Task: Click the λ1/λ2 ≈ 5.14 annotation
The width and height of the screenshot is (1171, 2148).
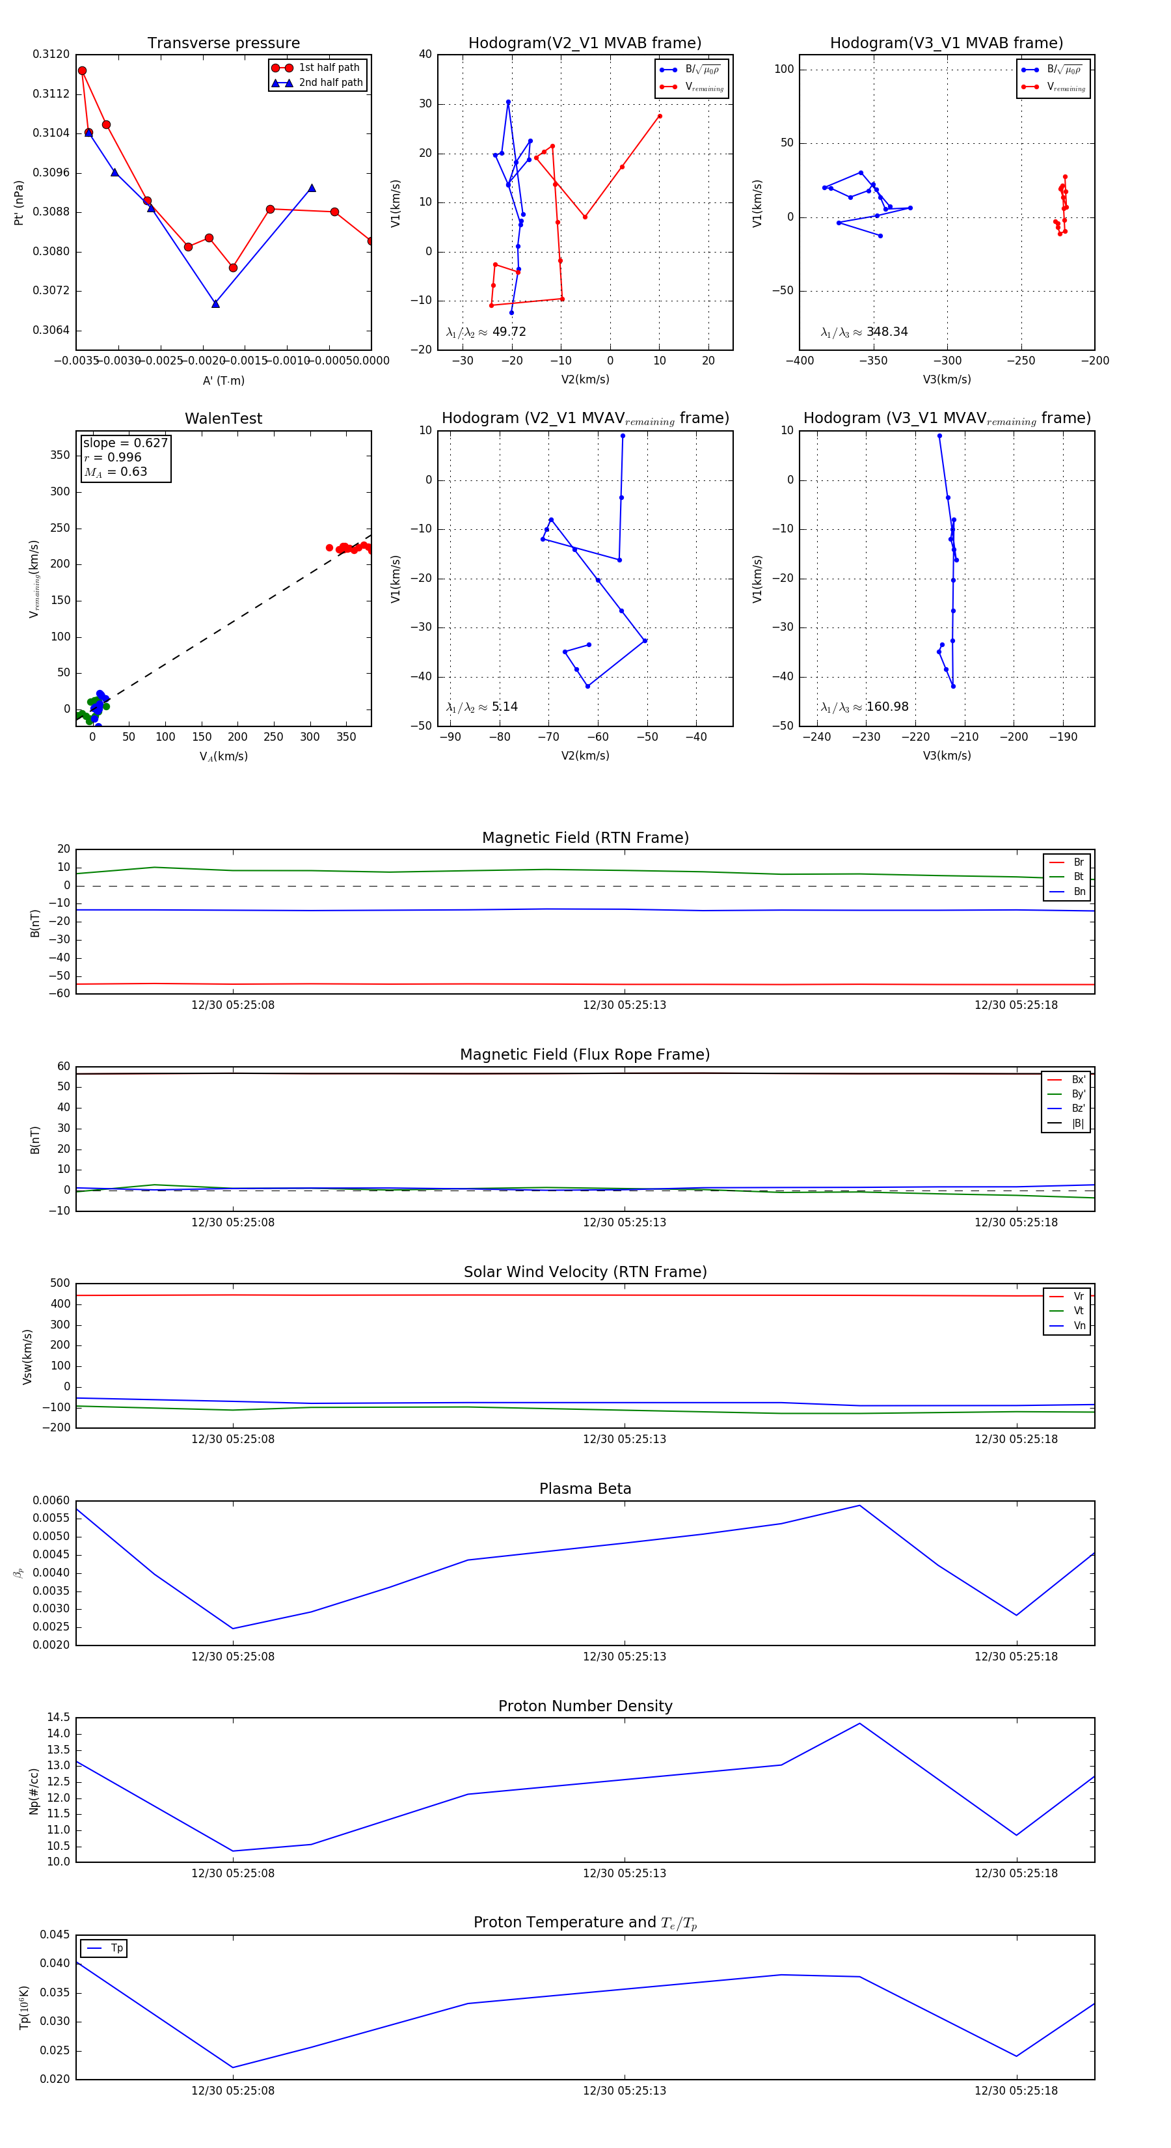Action: click(481, 707)
